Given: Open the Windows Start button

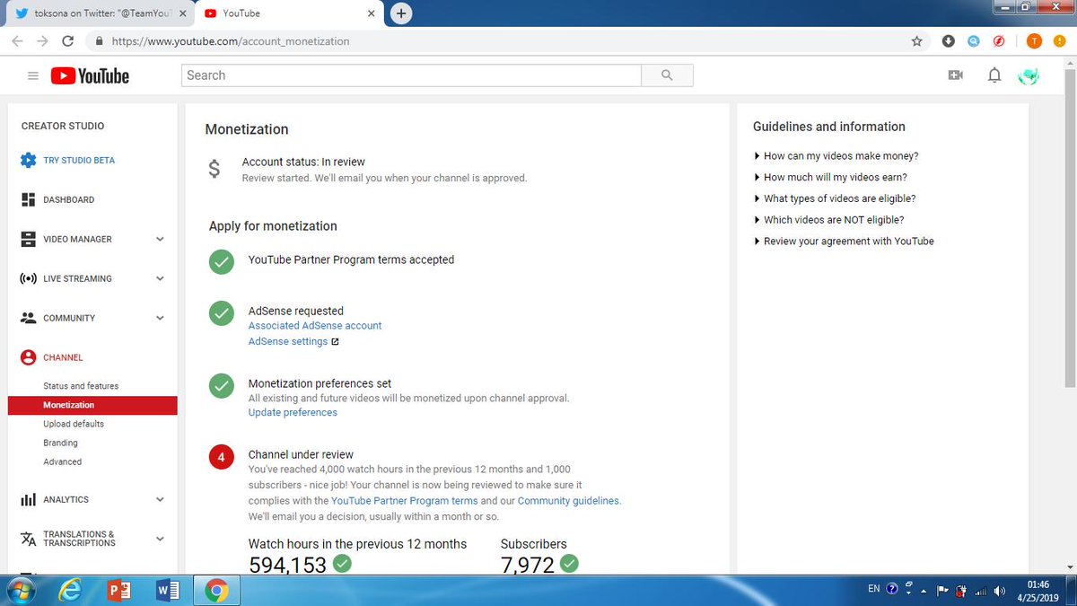Looking at the screenshot, I should (21, 591).
